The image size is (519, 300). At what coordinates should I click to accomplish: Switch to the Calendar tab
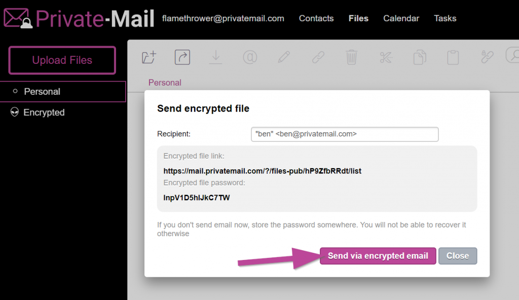(x=401, y=18)
